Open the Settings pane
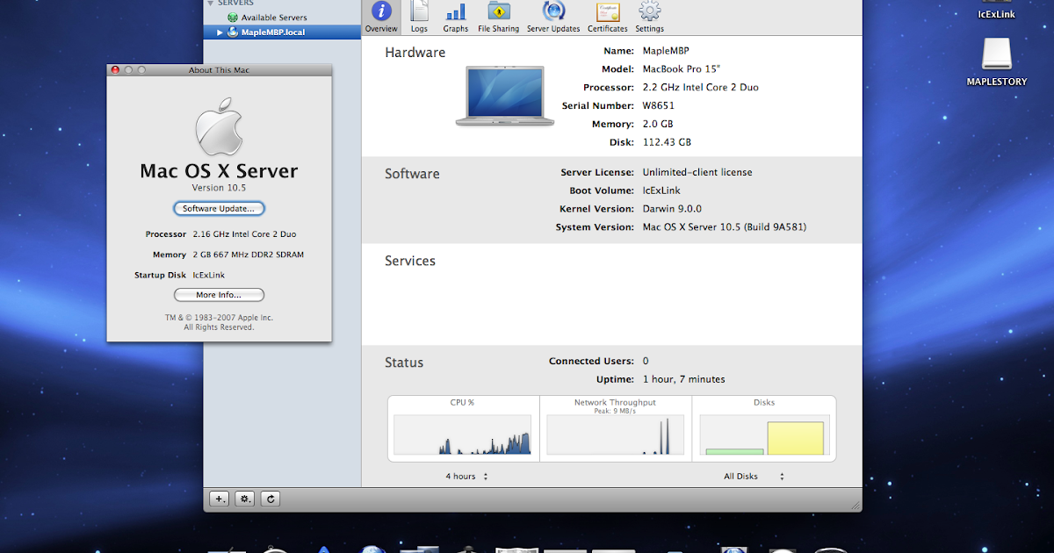The image size is (1054, 553). pos(649,15)
